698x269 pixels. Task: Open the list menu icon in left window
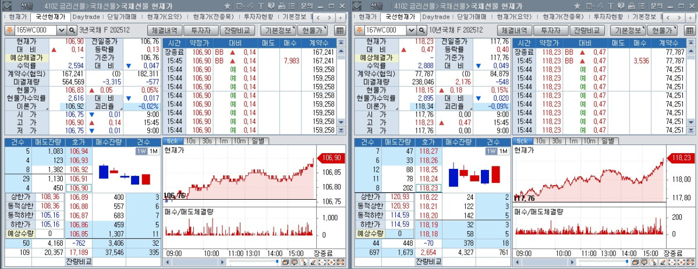[x=291, y=6]
